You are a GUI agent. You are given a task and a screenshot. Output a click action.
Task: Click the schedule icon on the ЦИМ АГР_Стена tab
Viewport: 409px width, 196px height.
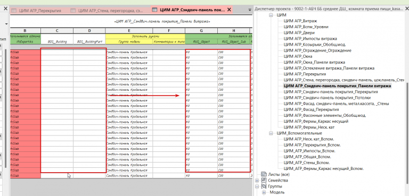(x=73, y=11)
